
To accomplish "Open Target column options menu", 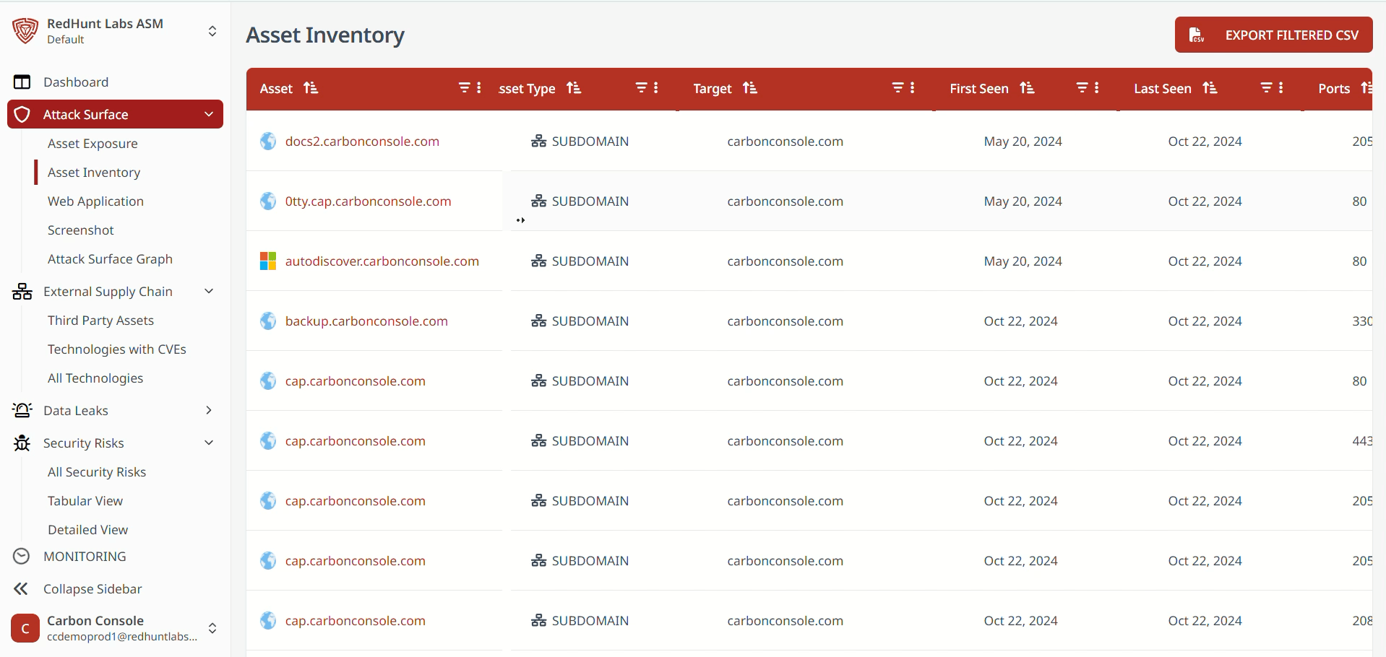I will point(913,87).
